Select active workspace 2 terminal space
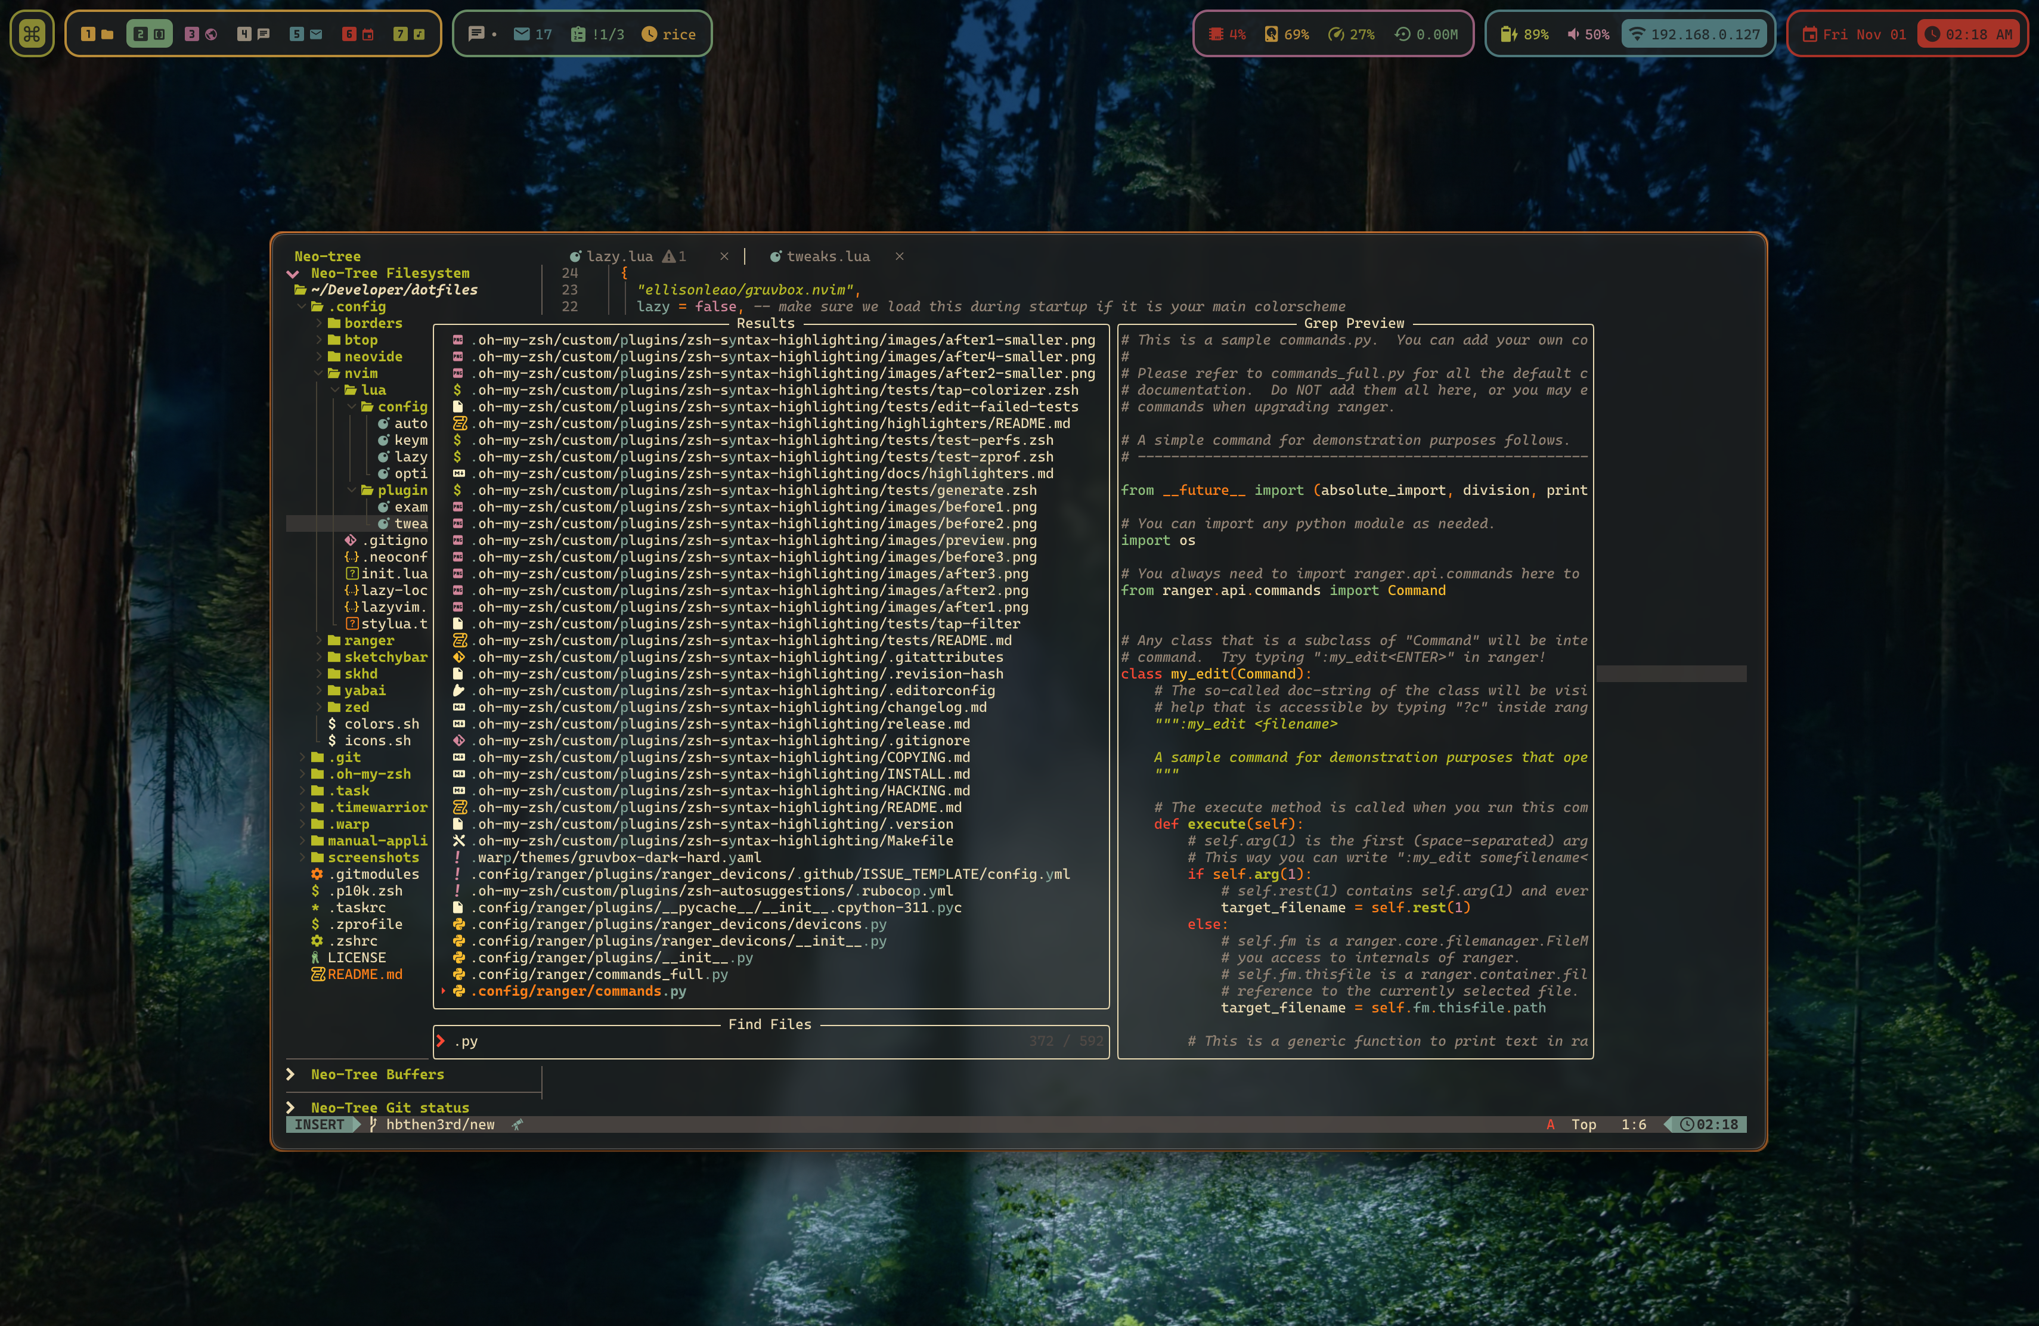This screenshot has height=1326, width=2039. tap(149, 34)
